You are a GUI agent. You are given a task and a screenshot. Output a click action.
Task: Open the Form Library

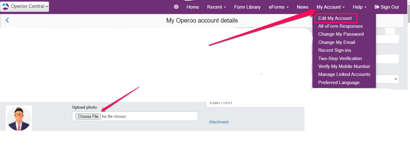(247, 7)
